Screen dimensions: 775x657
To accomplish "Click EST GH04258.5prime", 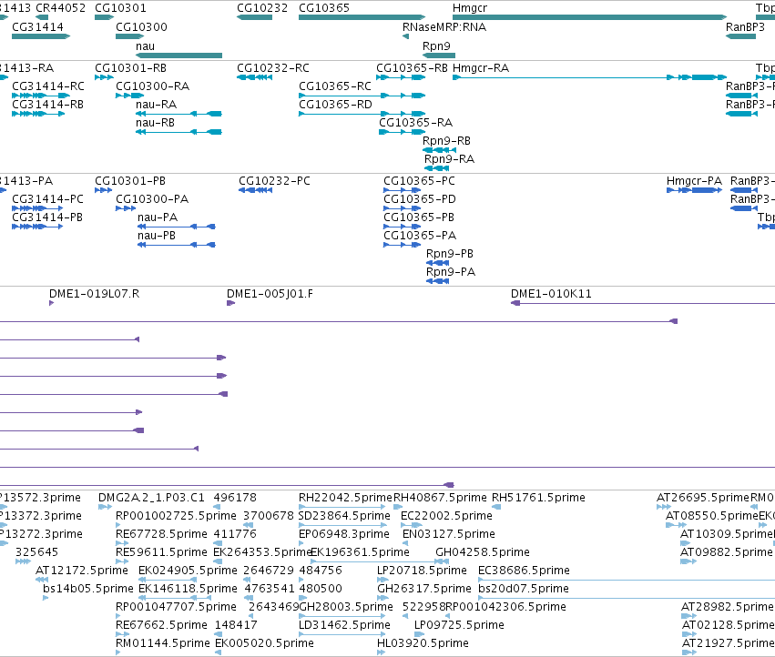I will (x=483, y=552).
